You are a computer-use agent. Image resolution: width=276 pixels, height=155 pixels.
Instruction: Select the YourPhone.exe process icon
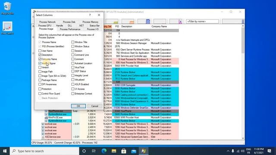(x=46, y=111)
